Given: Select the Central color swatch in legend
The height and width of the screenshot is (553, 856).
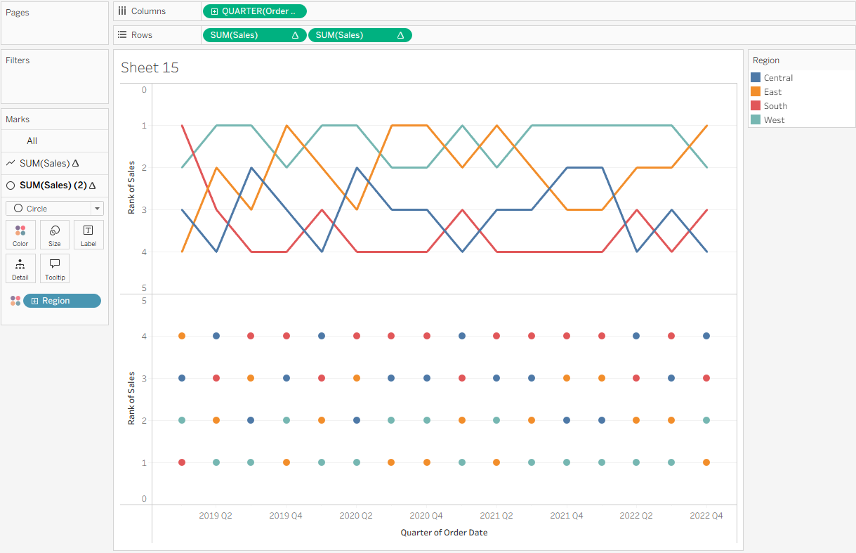Looking at the screenshot, I should (x=756, y=78).
